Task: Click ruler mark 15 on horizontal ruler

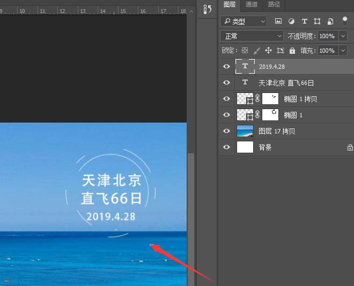Action: [123, 11]
